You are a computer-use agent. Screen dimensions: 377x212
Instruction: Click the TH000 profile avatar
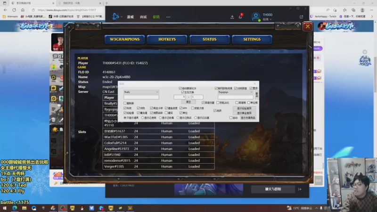coord(256,16)
